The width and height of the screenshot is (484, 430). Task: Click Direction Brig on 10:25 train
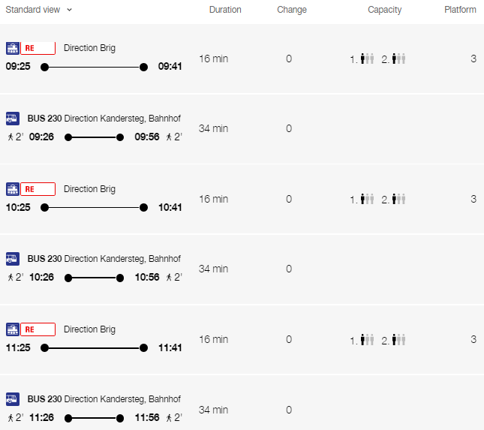coord(89,189)
